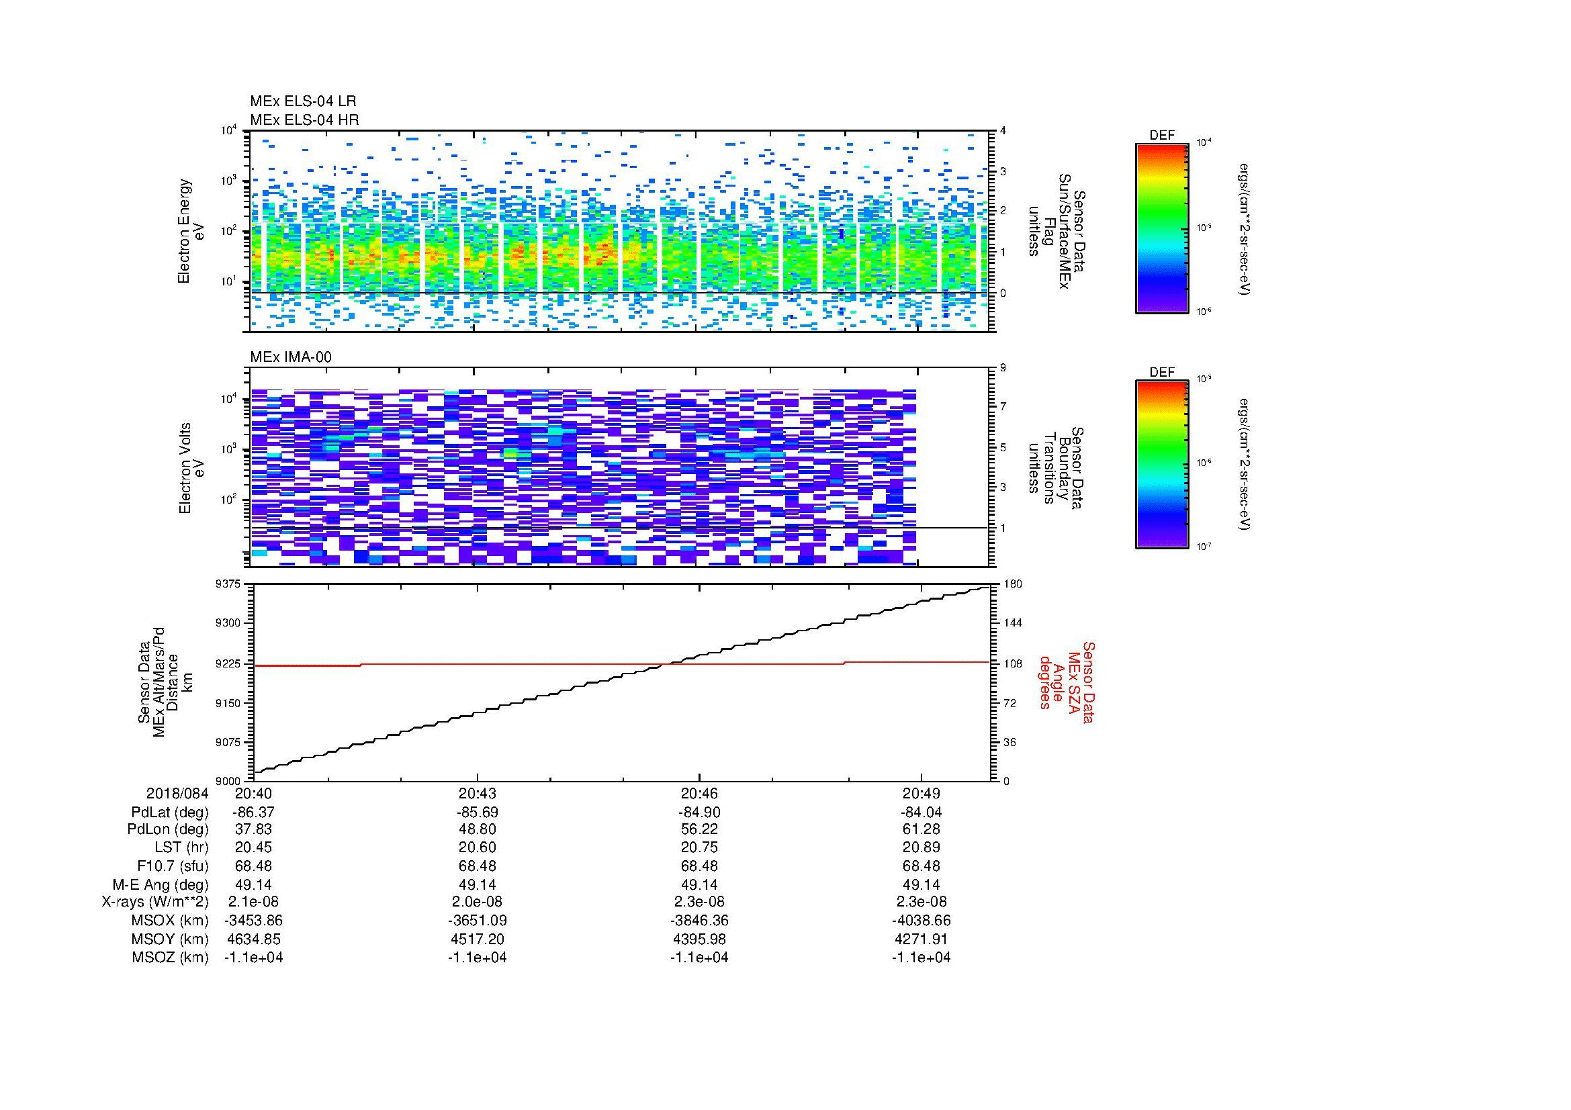Click the PdLon value '56.22'
This screenshot has height=1110, width=1571.
699,829
